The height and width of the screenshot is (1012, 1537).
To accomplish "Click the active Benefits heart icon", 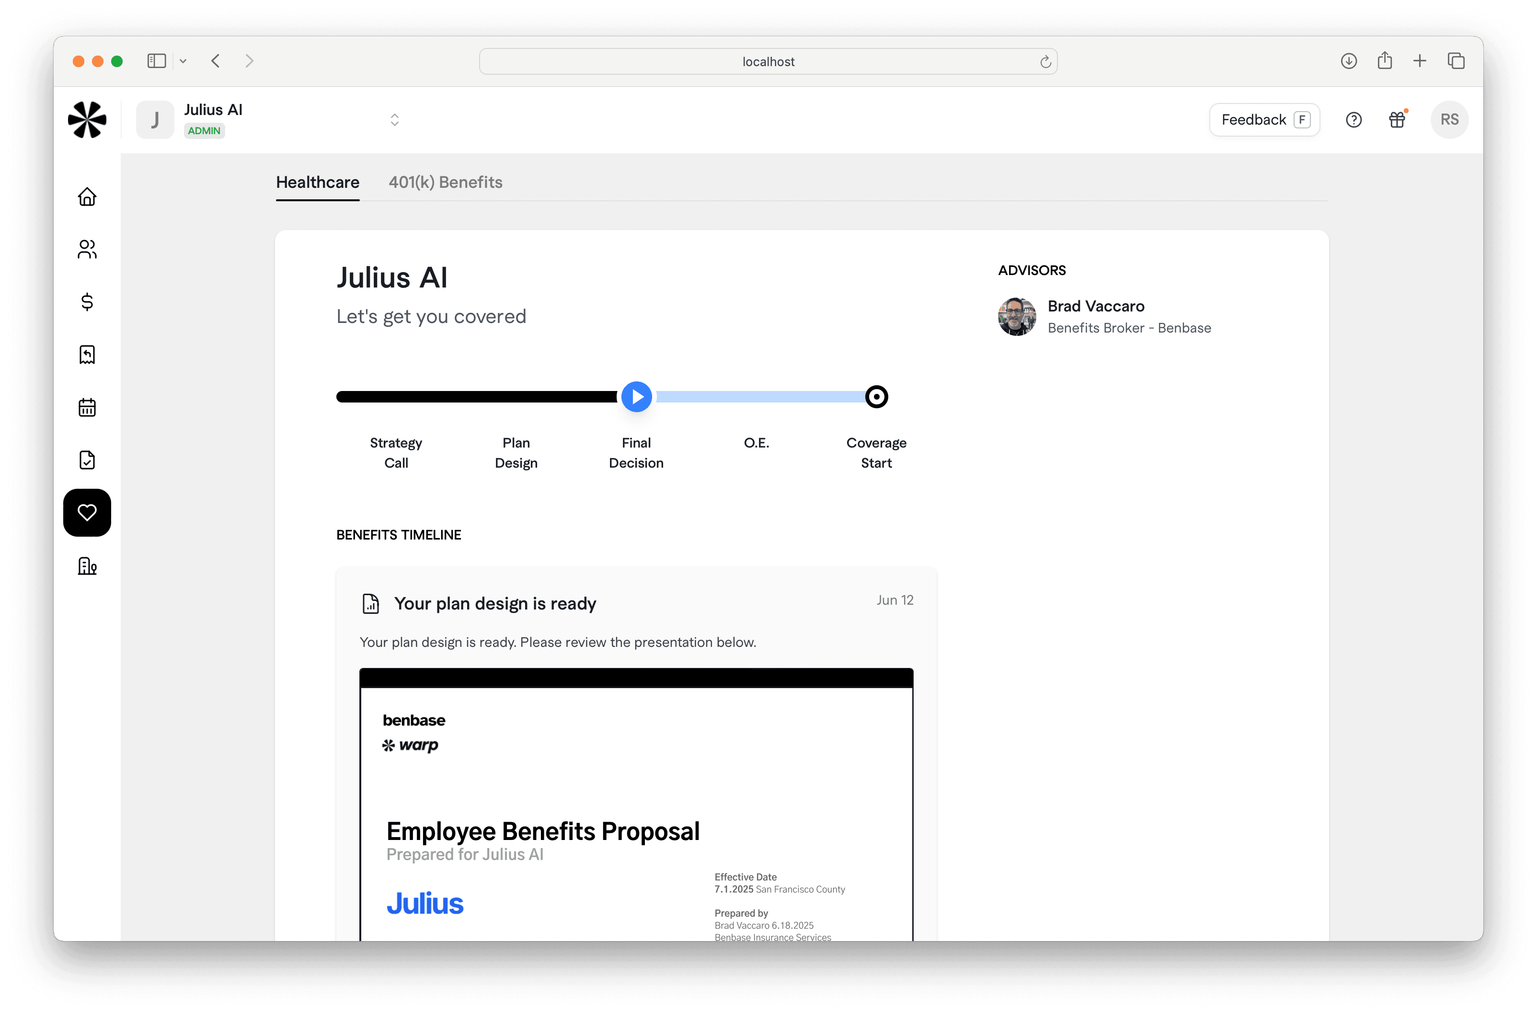I will point(87,512).
